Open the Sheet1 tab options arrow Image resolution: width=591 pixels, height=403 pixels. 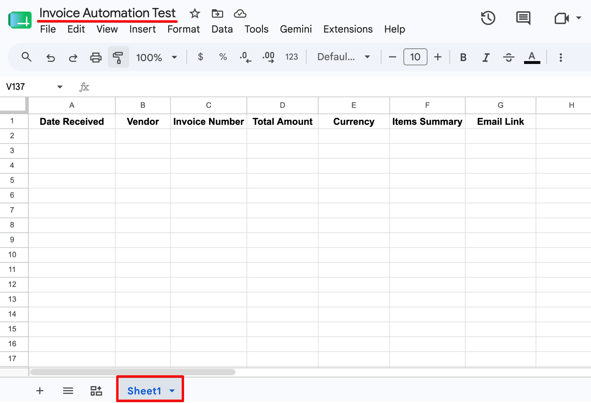pos(172,391)
